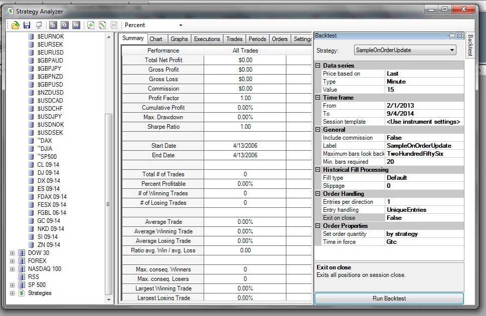Edit the To date 9/4/2014
This screenshot has height=316, width=486.
point(424,114)
